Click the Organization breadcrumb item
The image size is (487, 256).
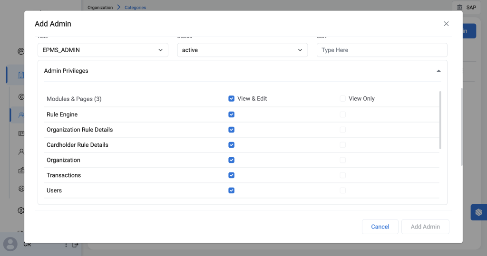click(x=100, y=8)
